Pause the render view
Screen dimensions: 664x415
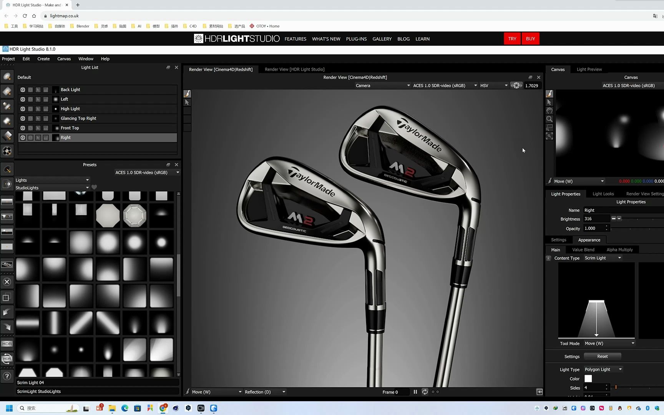[x=415, y=392]
